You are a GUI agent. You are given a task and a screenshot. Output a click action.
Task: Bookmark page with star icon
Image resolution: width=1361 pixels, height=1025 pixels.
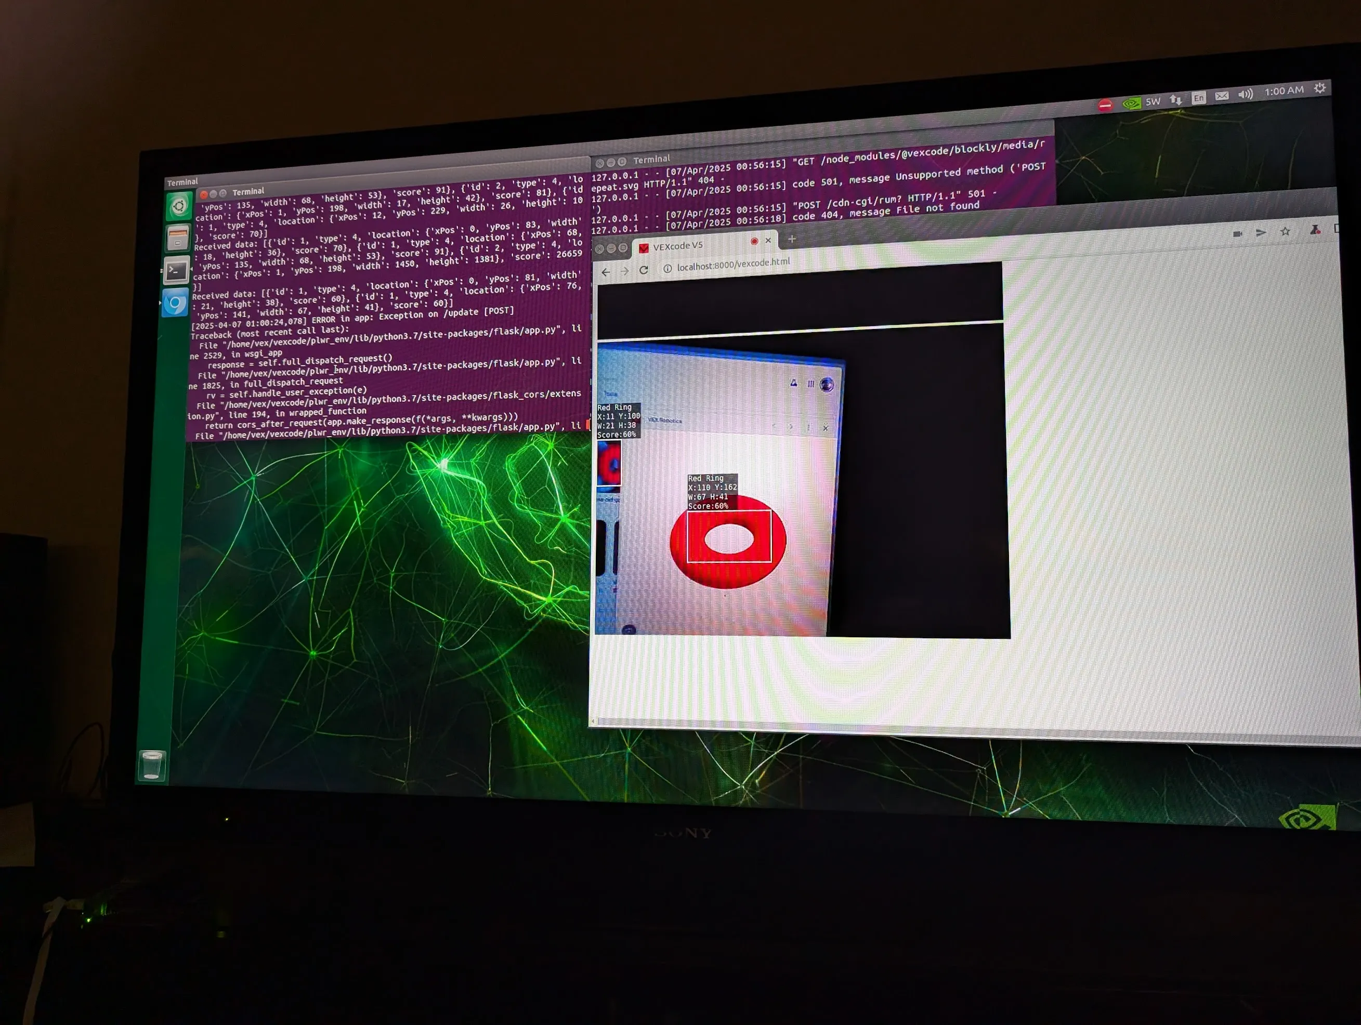(1285, 232)
